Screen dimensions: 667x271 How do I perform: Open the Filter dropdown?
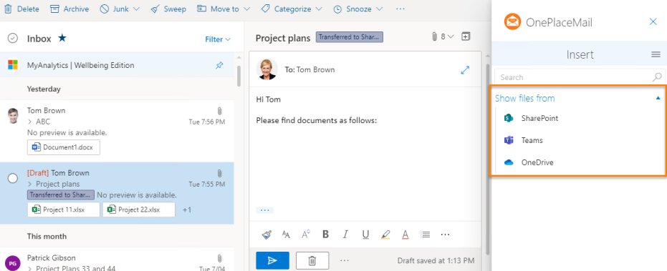click(218, 39)
